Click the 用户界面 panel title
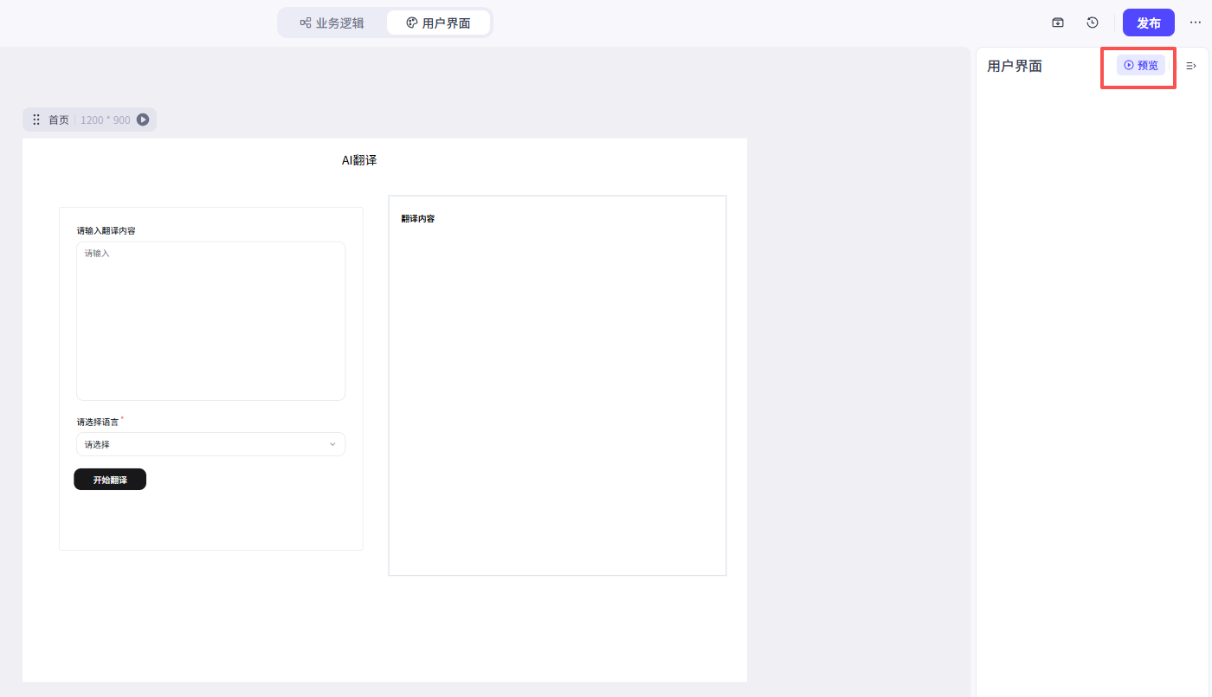Image resolution: width=1212 pixels, height=697 pixels. (1015, 66)
